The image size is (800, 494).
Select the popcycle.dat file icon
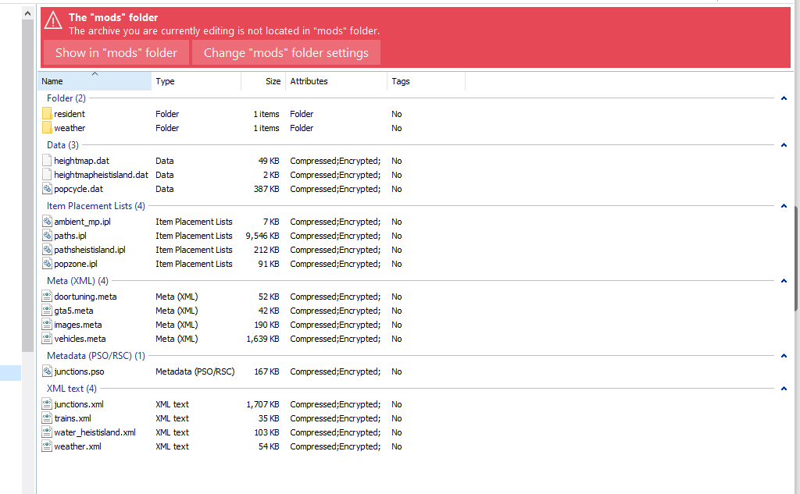click(x=47, y=189)
